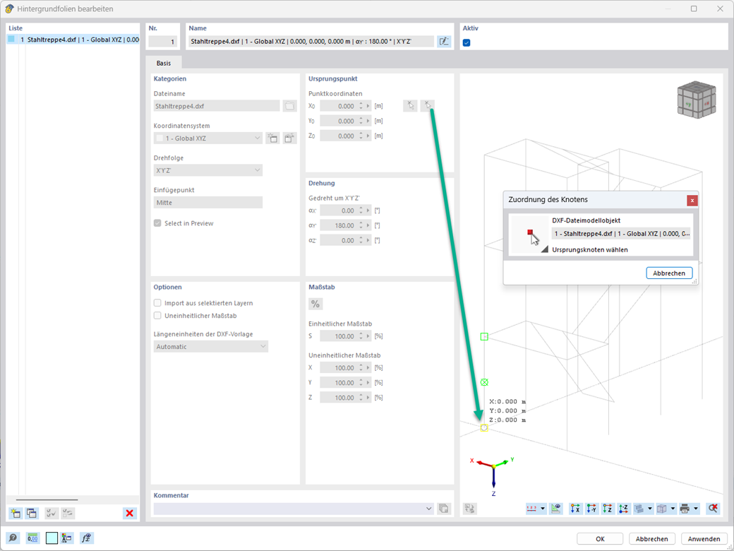
Task: Close the Zuordnung des Knotens dialog
Action: point(692,201)
